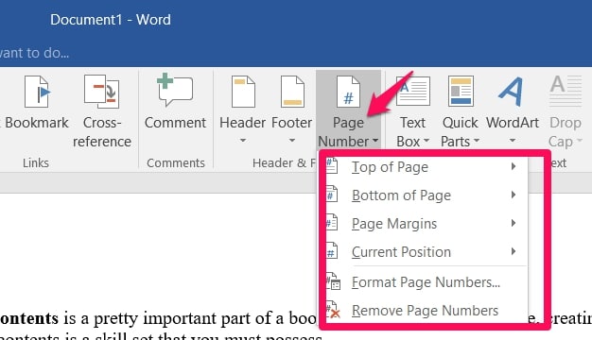Click the Bookmark flag icon
The width and height of the screenshot is (592, 340).
point(38,92)
